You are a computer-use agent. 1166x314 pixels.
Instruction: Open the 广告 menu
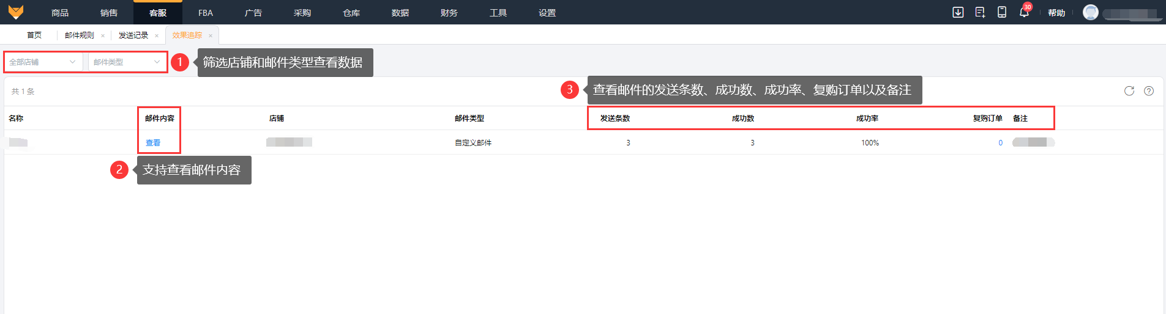pyautogui.click(x=253, y=13)
